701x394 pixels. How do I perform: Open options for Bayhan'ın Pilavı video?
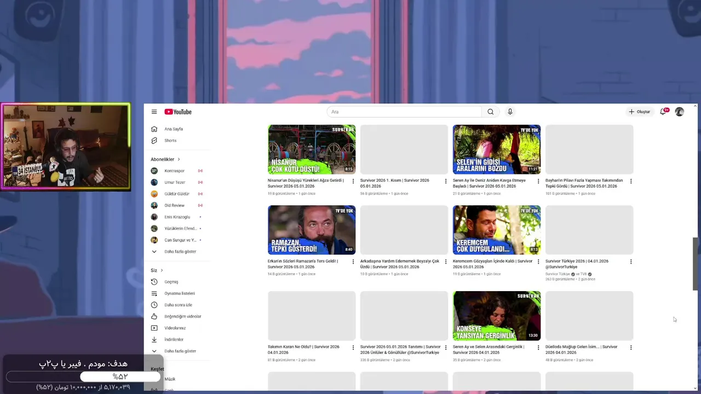631,181
